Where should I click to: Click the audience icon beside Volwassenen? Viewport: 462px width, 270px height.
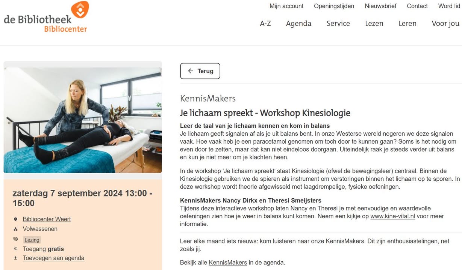click(x=15, y=229)
